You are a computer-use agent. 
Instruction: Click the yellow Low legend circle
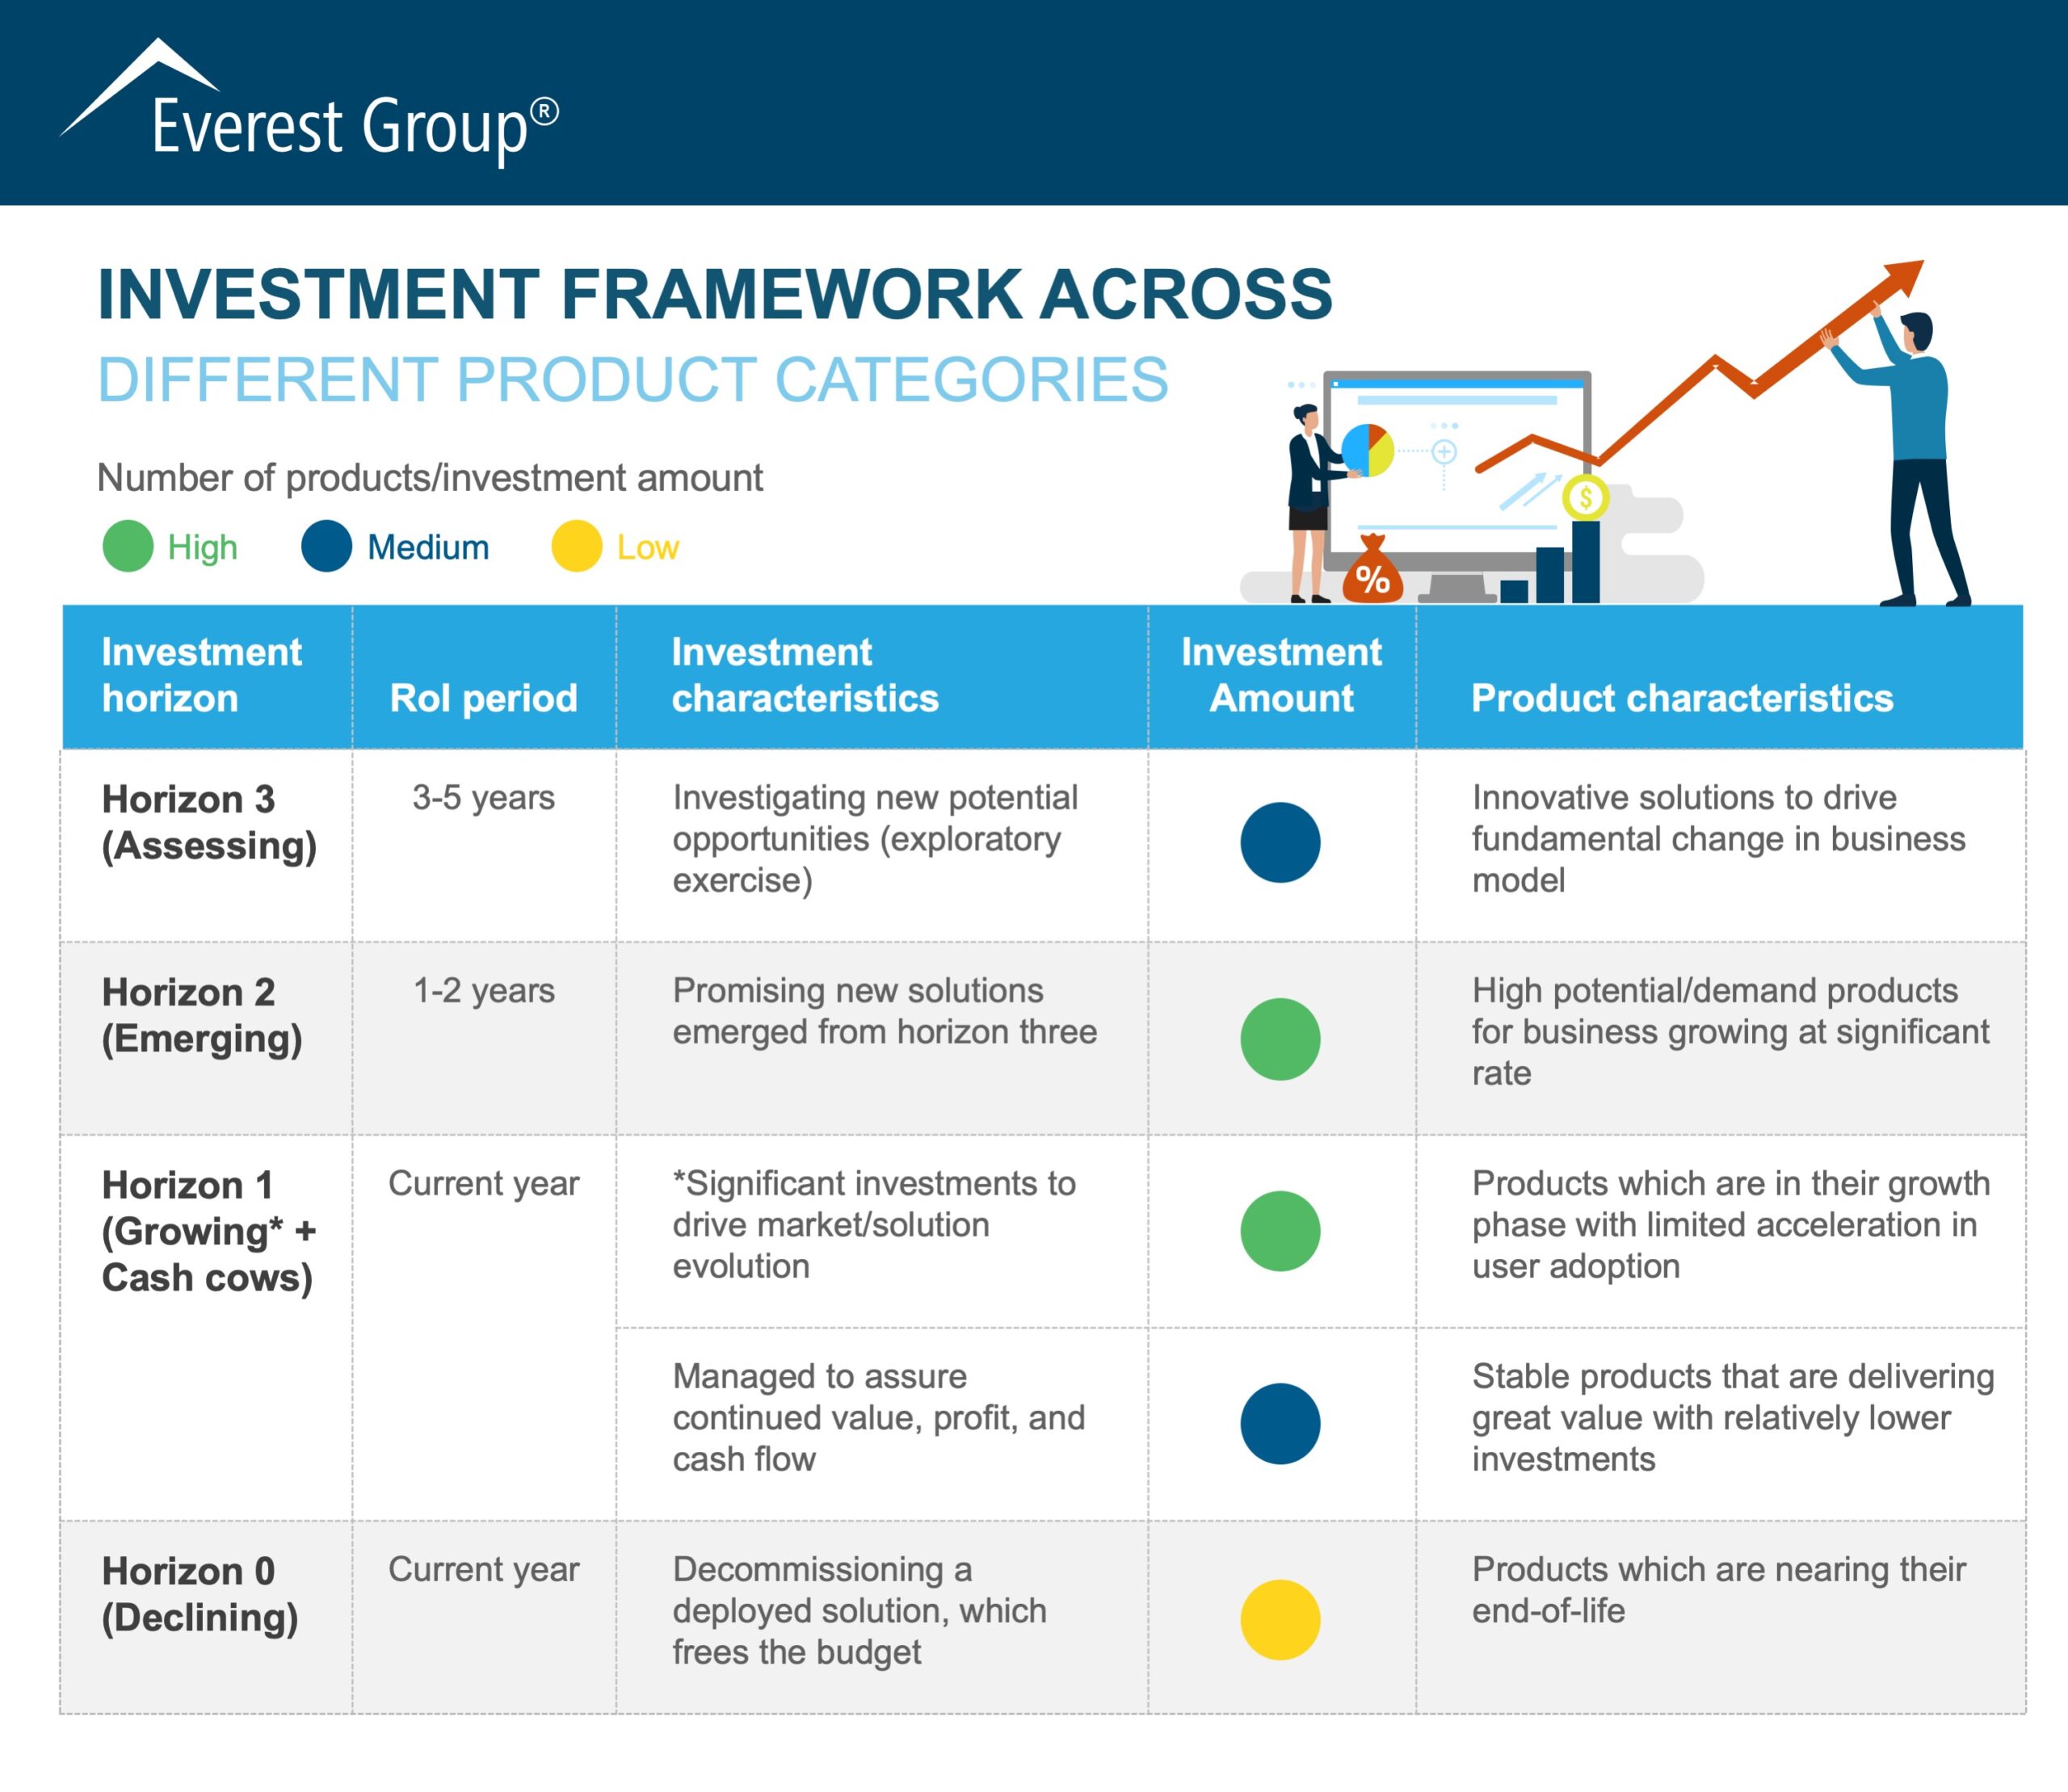coord(576,547)
